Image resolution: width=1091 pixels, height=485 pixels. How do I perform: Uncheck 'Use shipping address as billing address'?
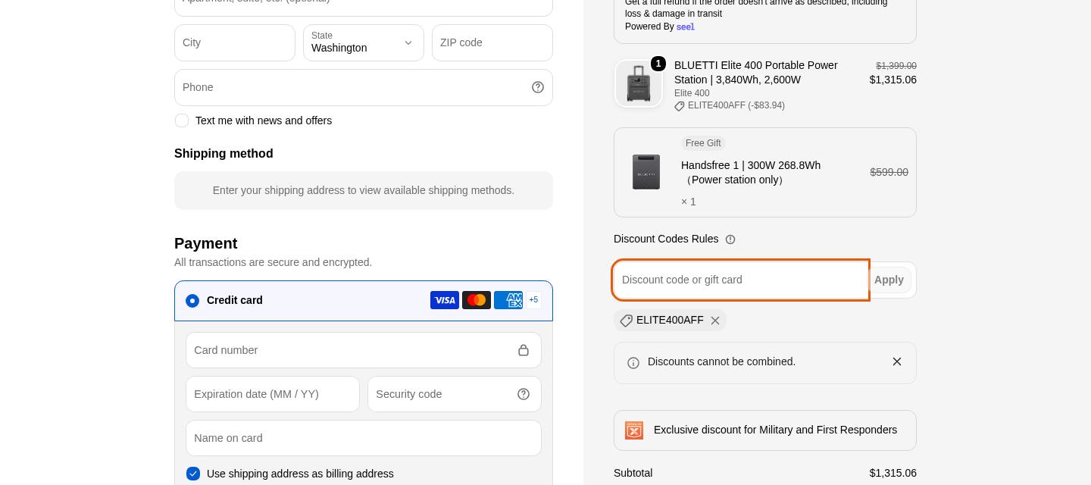click(x=193, y=474)
